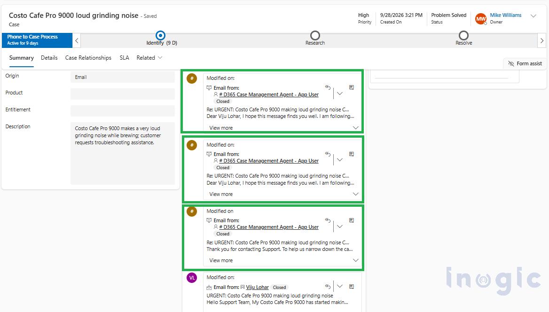Go to next process stage with right chevron
Screen dimensions: 549x312
(541, 40)
